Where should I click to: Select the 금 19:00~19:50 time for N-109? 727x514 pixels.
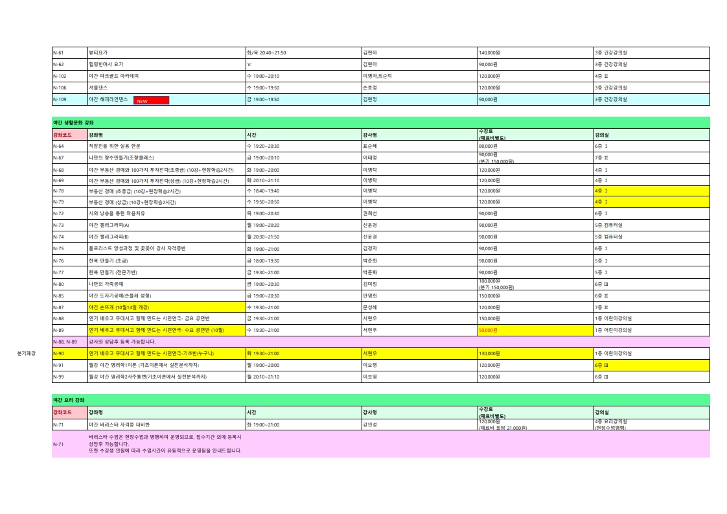pos(263,100)
